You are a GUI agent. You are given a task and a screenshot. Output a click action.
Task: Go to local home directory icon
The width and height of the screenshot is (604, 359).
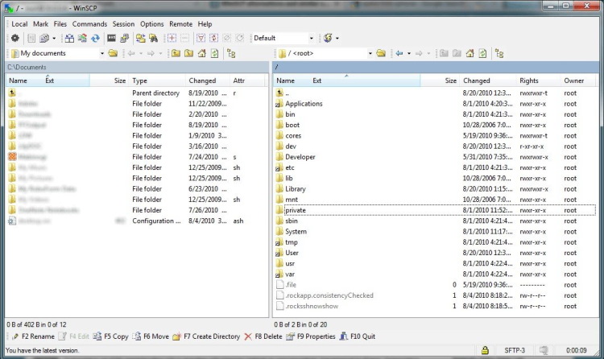(202, 53)
